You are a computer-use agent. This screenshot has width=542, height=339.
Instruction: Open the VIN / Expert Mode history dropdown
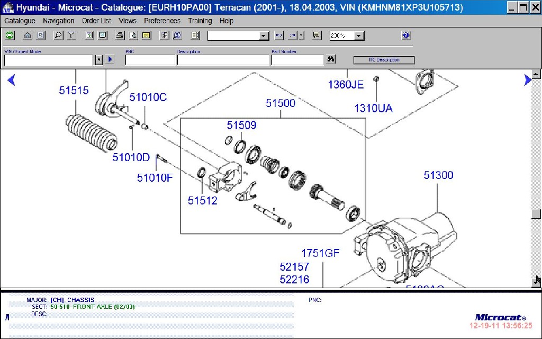[99, 60]
